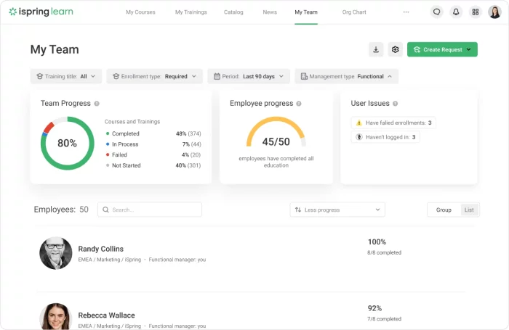The width and height of the screenshot is (509, 330).
Task: Open the Enrollment type Required dropdown
Action: [154, 76]
